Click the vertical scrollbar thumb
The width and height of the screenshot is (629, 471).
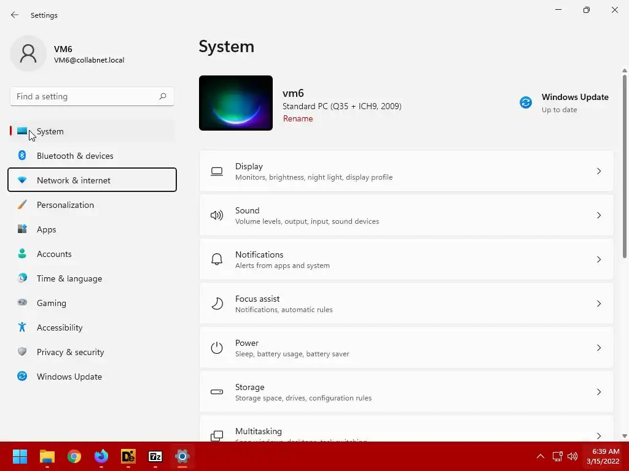coord(624,166)
